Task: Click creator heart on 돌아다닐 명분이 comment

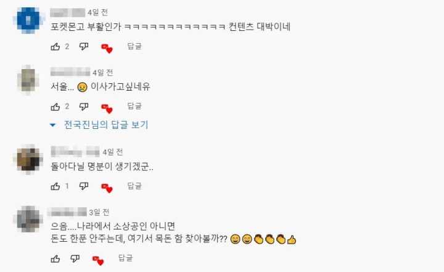Action: coord(107,188)
